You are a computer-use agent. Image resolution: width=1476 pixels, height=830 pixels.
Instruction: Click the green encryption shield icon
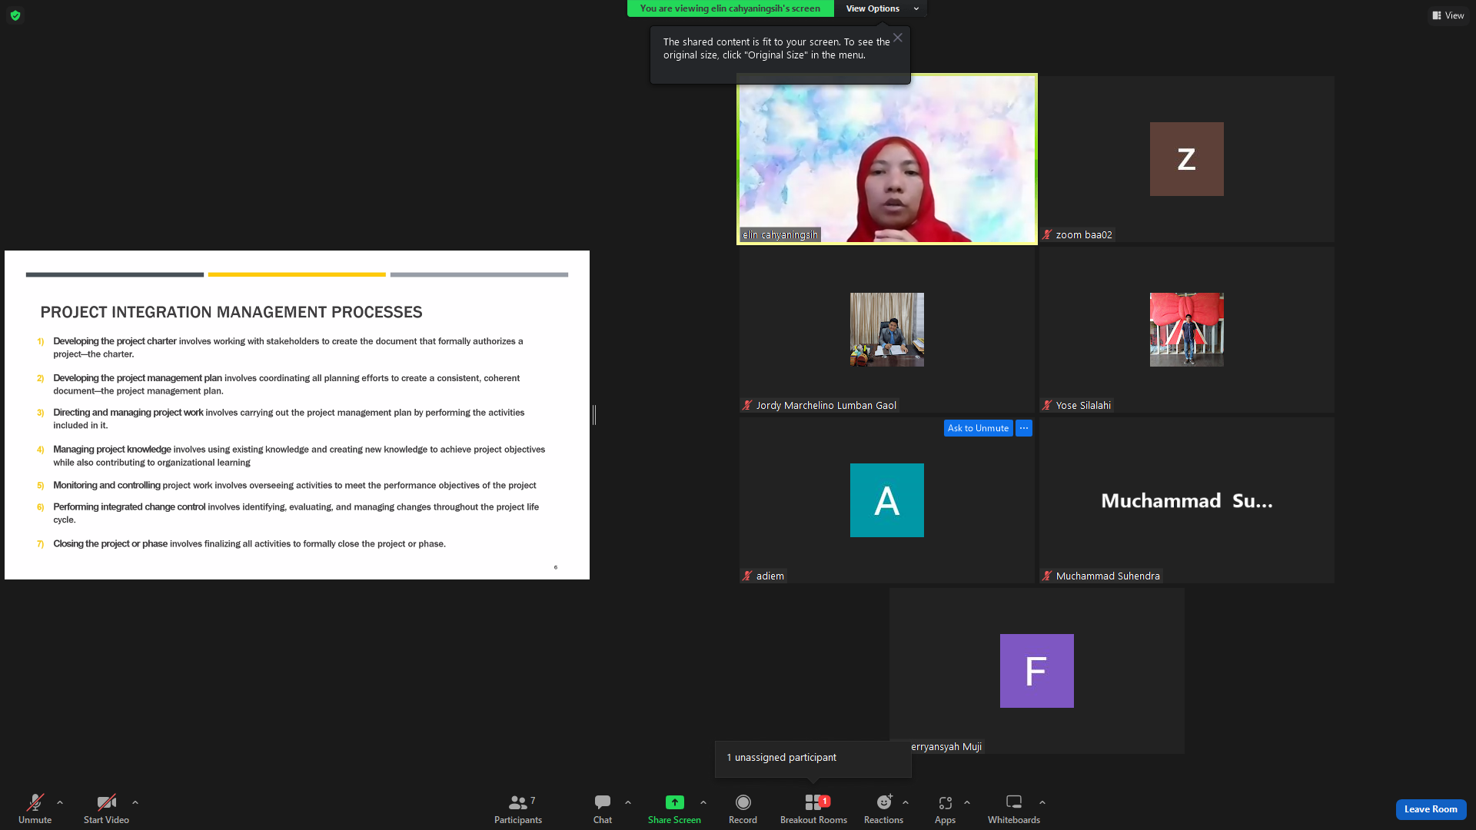pyautogui.click(x=15, y=15)
